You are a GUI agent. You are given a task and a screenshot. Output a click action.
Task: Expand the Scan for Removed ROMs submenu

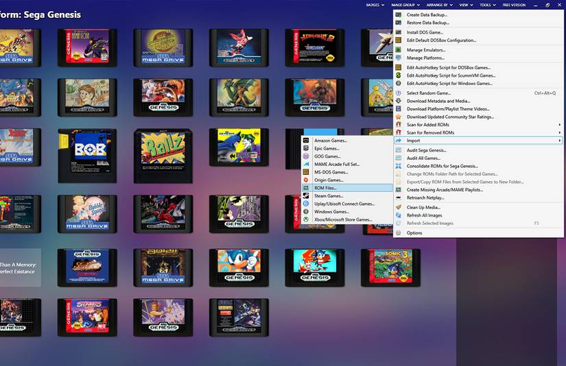477,132
